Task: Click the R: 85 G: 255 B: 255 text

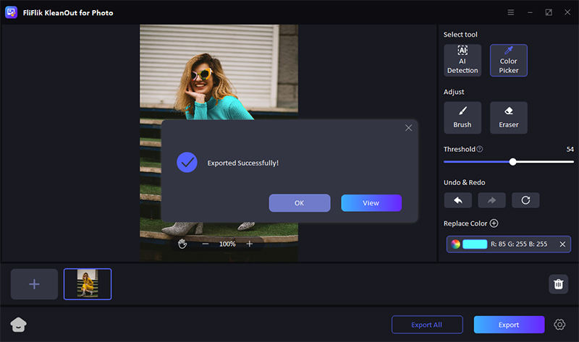Action: (519, 244)
